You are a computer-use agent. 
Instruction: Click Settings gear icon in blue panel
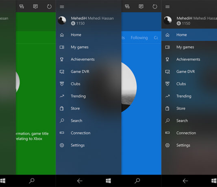click(62, 145)
